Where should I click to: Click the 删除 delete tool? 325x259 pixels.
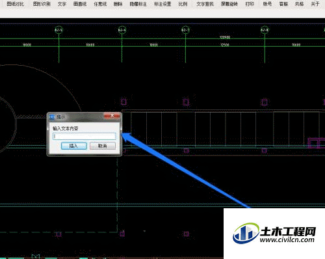pos(118,4)
